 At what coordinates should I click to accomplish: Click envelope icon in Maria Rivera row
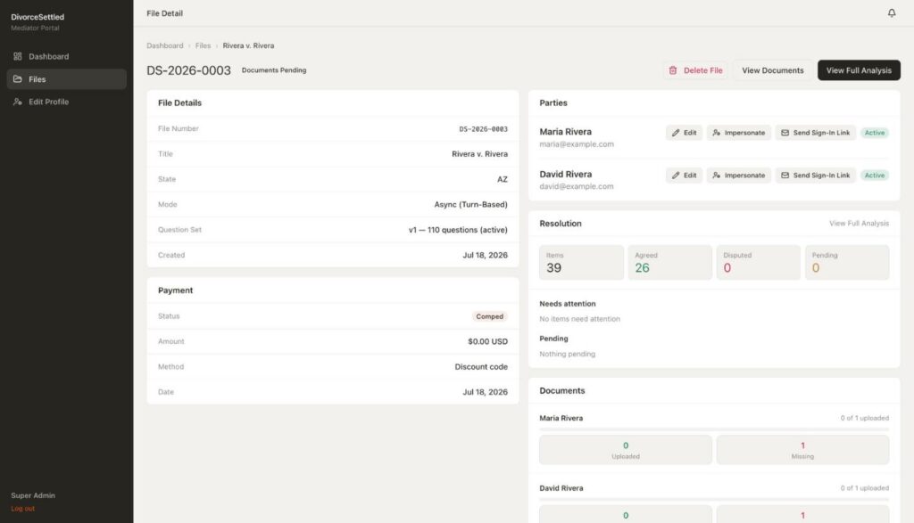785,133
